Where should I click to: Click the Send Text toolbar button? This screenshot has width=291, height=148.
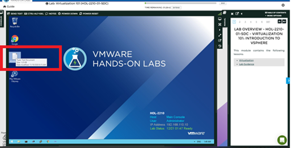(x=15, y=13)
